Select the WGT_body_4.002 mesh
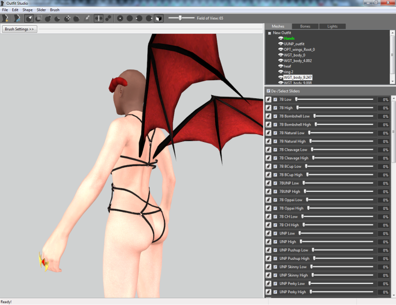 pos(298,61)
